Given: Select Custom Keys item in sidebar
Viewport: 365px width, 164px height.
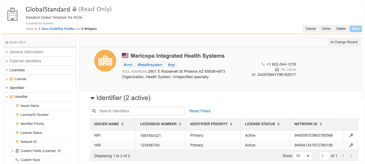Looking at the screenshot, I should 30,160.
